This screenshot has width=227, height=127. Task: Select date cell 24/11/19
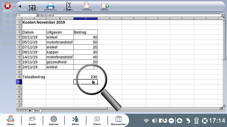tap(34, 67)
